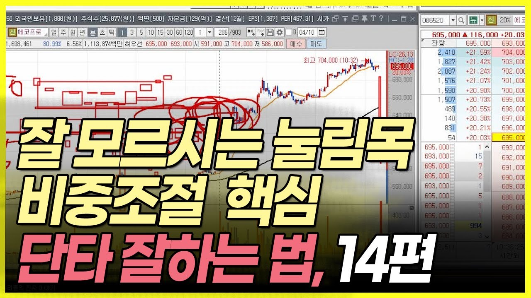Click the red 매수 buy button

click(295, 44)
